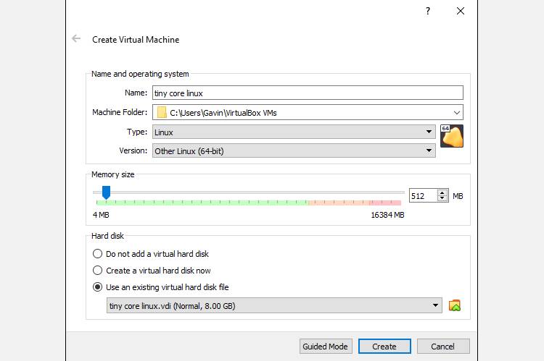Edit the Name field 'tiny core linux'
The width and height of the screenshot is (544, 361).
(x=308, y=93)
